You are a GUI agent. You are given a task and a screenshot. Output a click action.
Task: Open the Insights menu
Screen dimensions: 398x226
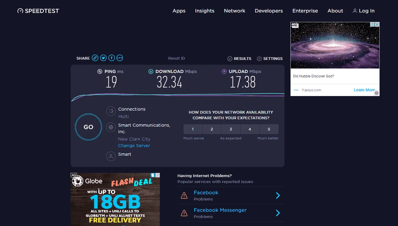[205, 11]
